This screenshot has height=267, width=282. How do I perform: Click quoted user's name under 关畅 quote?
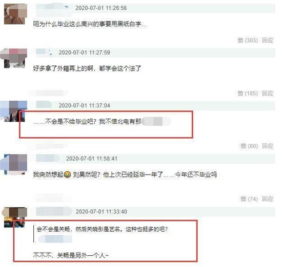pos(55,239)
